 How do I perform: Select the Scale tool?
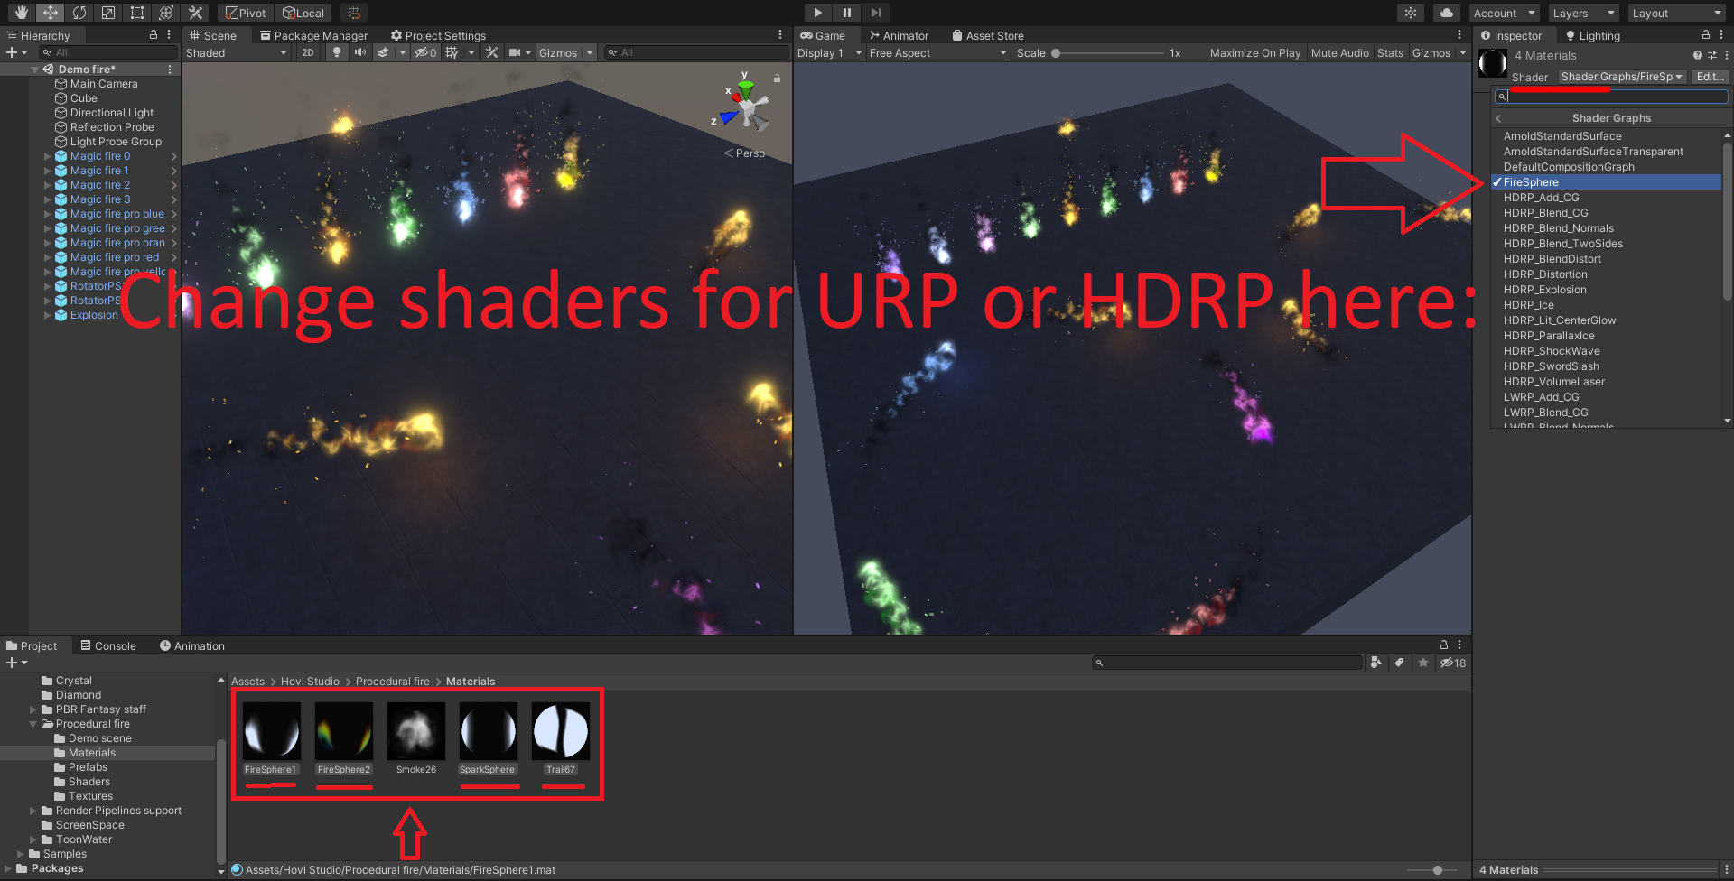point(108,13)
